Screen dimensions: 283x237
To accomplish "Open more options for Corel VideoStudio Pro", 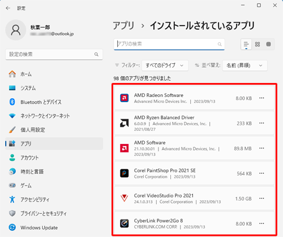I will coord(261,199).
